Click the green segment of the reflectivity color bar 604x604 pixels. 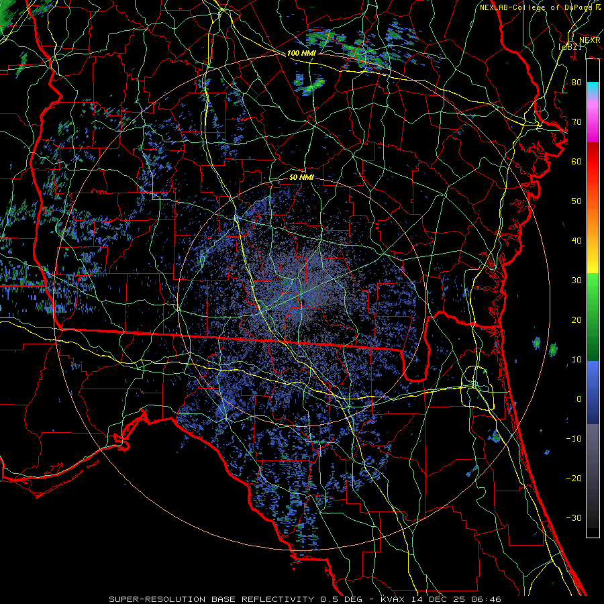[x=593, y=317]
